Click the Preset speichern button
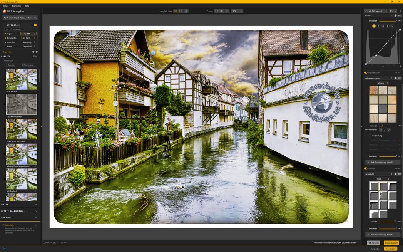403x252 pixels. [x=391, y=243]
